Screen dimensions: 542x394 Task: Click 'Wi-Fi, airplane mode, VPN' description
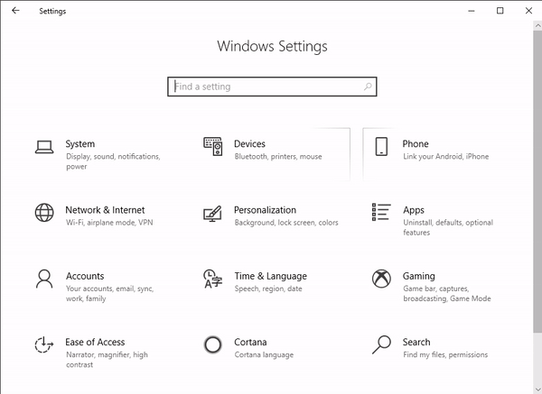(x=109, y=223)
